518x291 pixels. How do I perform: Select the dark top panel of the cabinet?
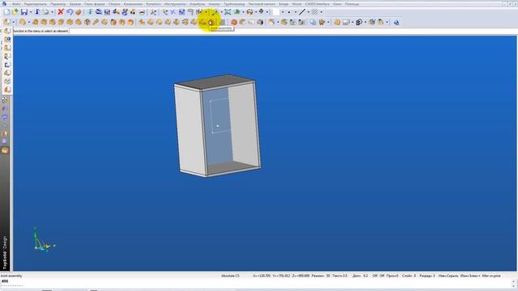click(214, 82)
